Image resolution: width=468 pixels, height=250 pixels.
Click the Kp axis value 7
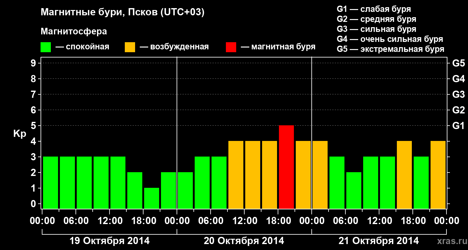click(34, 94)
